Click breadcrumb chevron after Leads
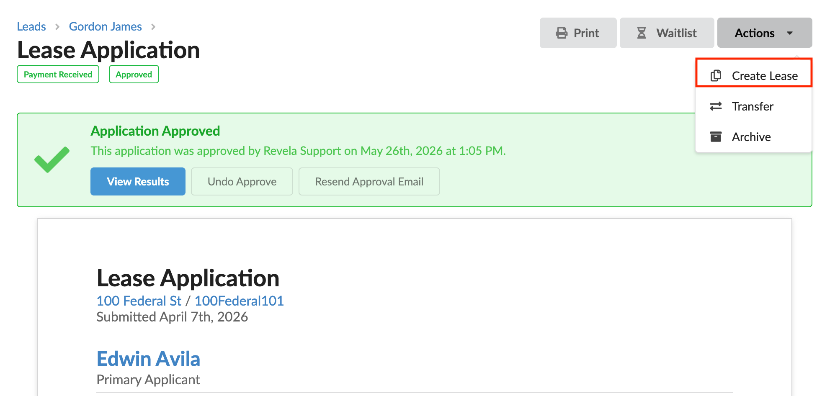This screenshot has width=835, height=396. coord(57,27)
